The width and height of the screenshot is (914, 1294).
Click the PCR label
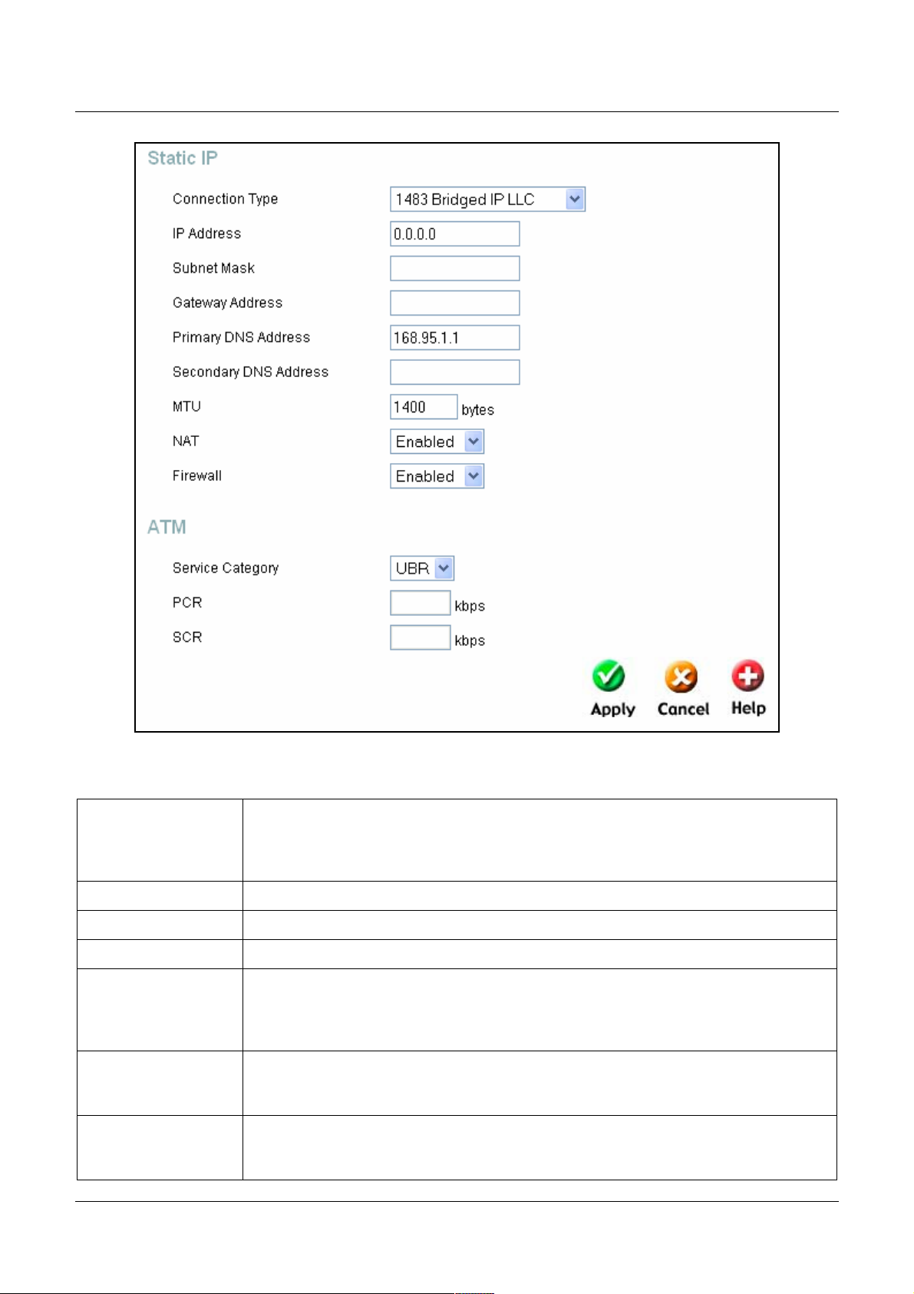point(187,602)
